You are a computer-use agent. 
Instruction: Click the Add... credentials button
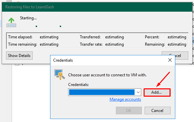157,92
